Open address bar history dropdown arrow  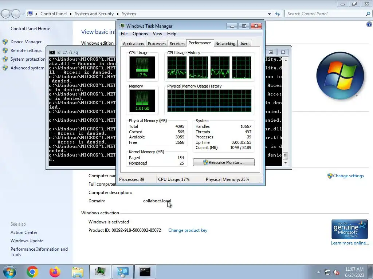pyautogui.click(x=269, y=14)
